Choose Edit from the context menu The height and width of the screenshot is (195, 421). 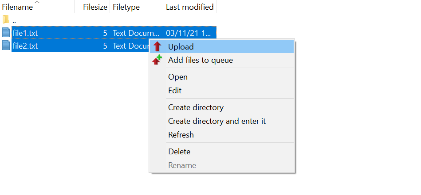tap(175, 91)
